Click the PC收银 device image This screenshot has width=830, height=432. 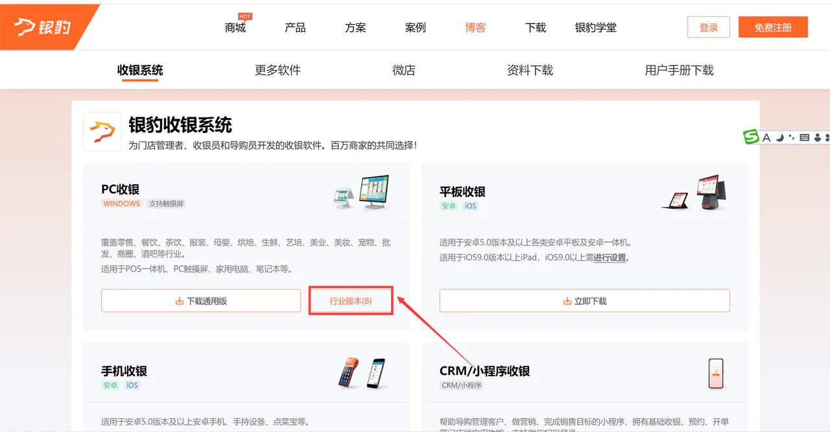click(361, 192)
